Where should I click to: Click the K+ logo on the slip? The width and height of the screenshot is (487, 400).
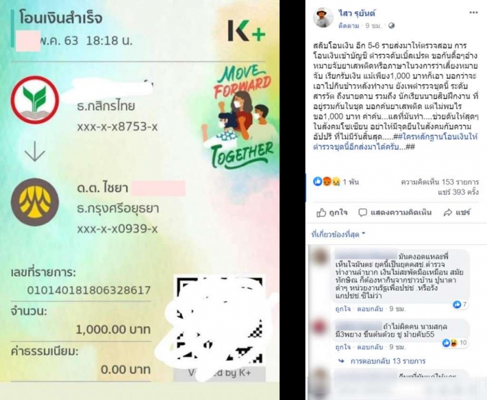point(247,30)
